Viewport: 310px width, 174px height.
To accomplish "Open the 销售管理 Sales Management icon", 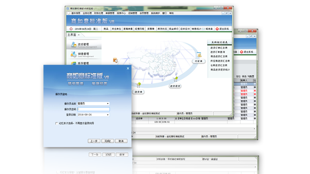I will point(74,54).
